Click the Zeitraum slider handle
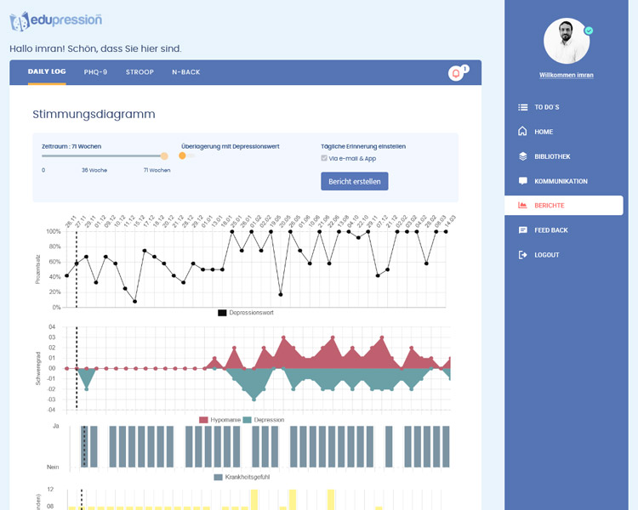This screenshot has height=510, width=638. click(x=164, y=156)
